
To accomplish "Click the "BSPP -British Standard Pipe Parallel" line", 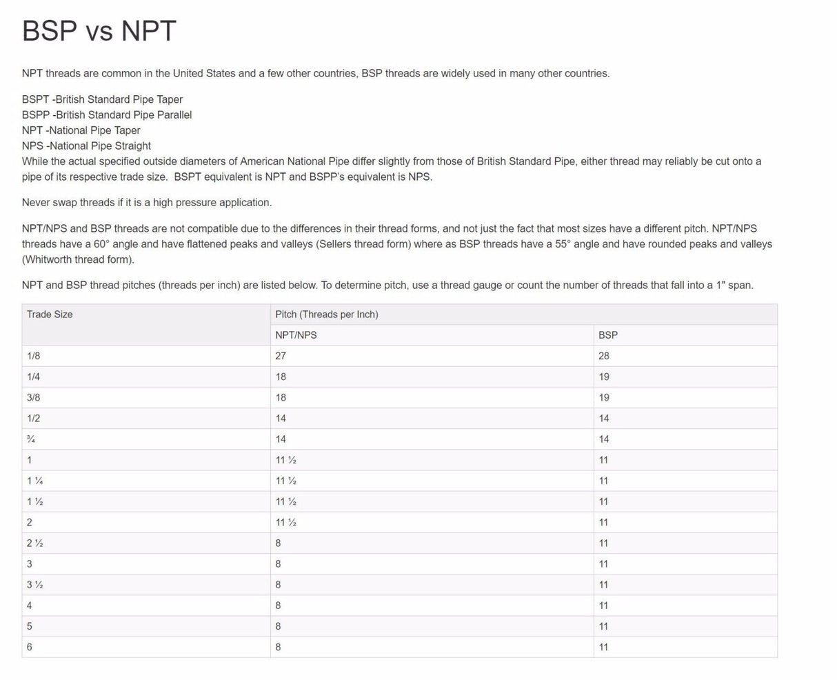I will point(107,115).
